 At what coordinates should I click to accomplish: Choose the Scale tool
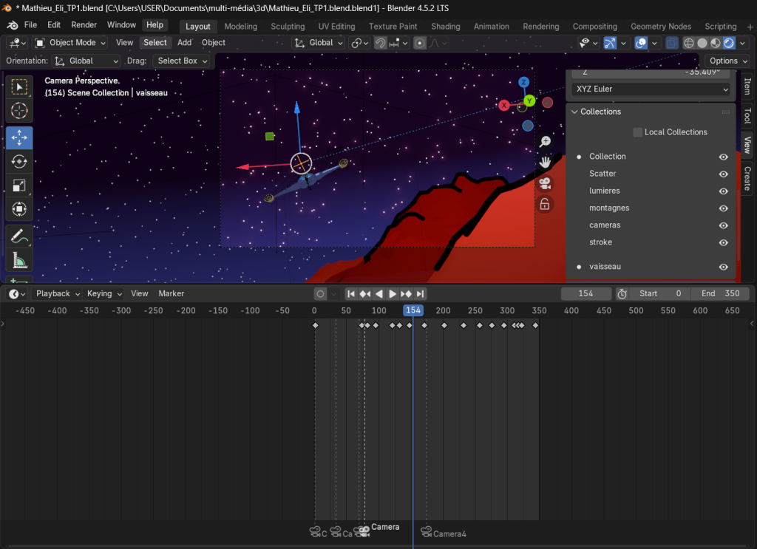[19, 185]
